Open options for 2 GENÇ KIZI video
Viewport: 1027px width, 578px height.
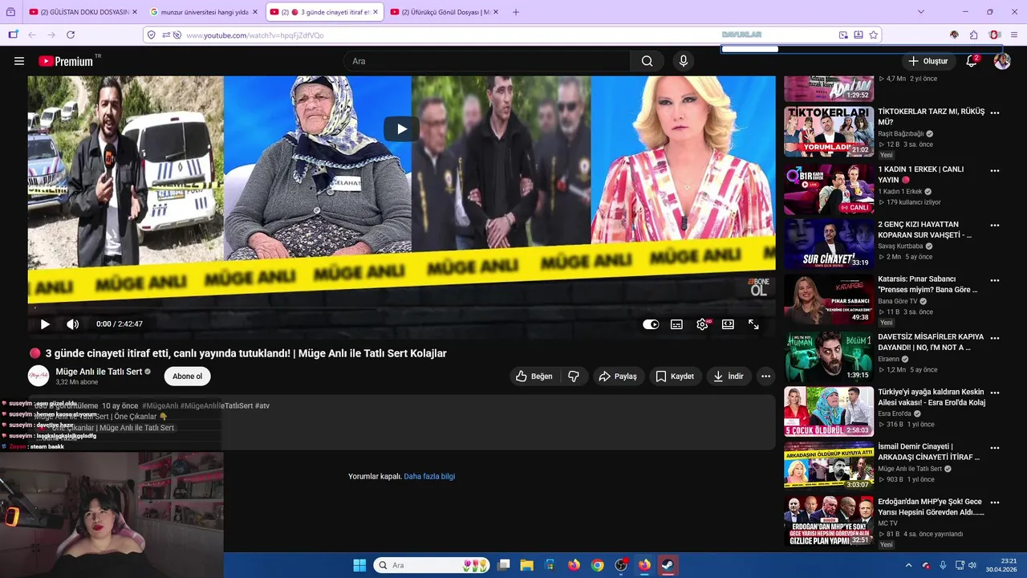[995, 226]
